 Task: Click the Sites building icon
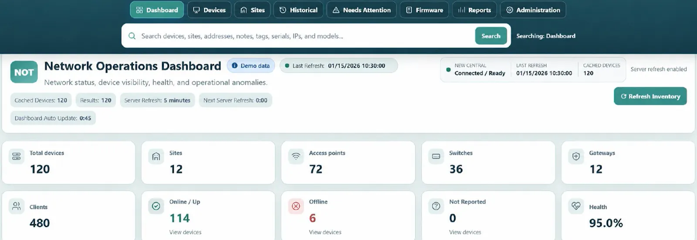coord(156,156)
